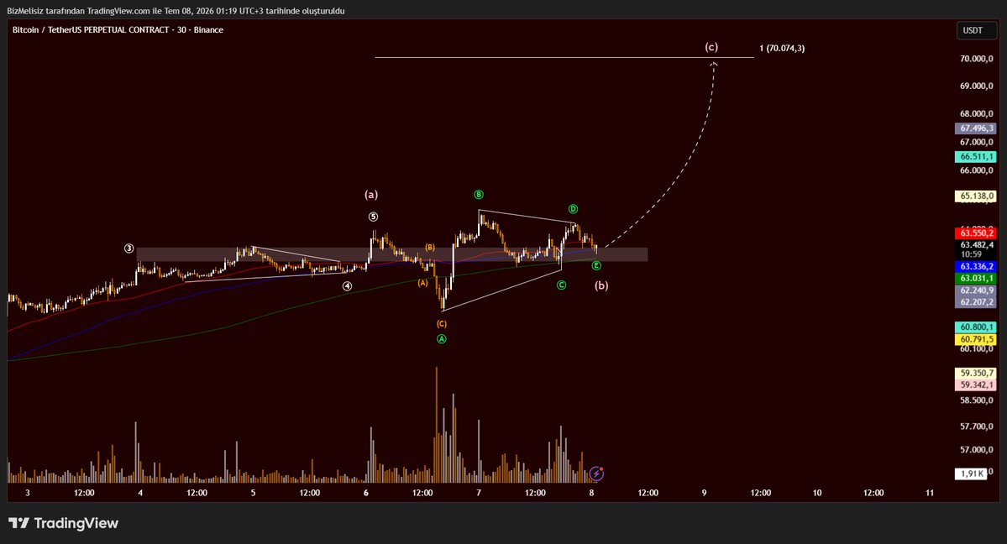Click the red 63.550,2 price tag
The height and width of the screenshot is (544, 1007).
coord(976,233)
